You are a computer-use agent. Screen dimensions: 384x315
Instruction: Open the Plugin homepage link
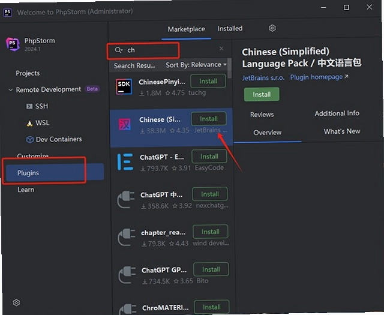tap(319, 77)
